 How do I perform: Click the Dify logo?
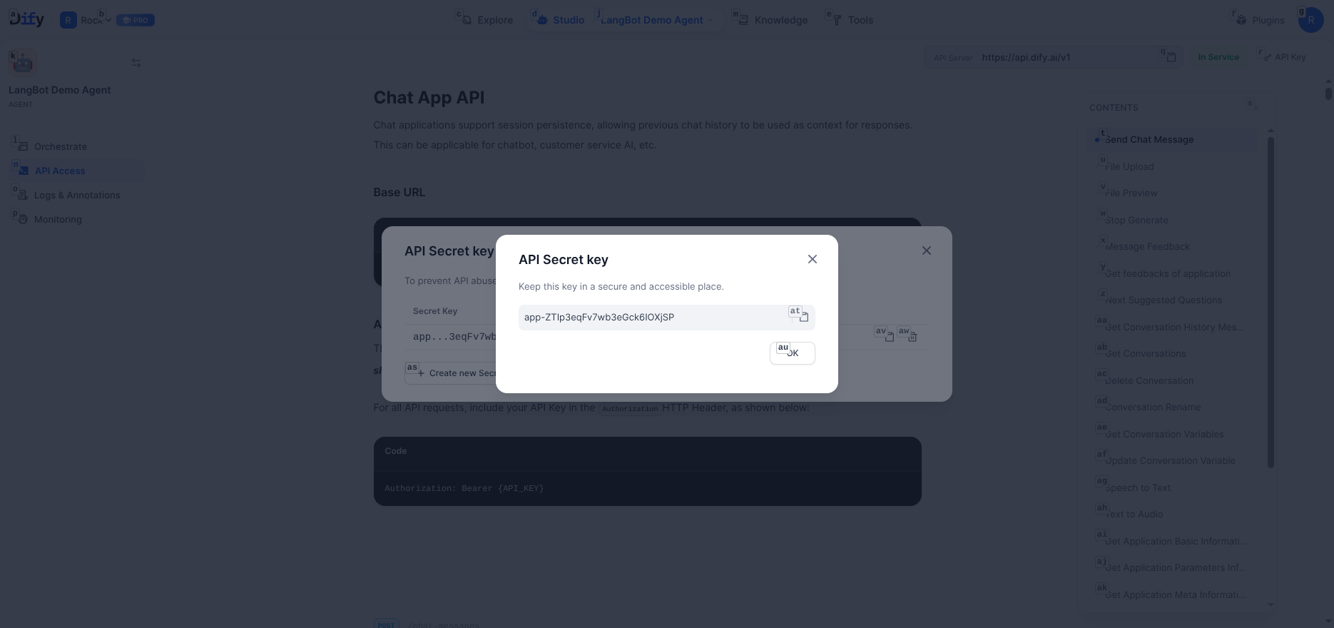26,18
